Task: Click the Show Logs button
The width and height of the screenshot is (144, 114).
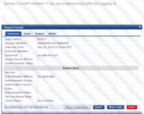Action: [x=115, y=107]
